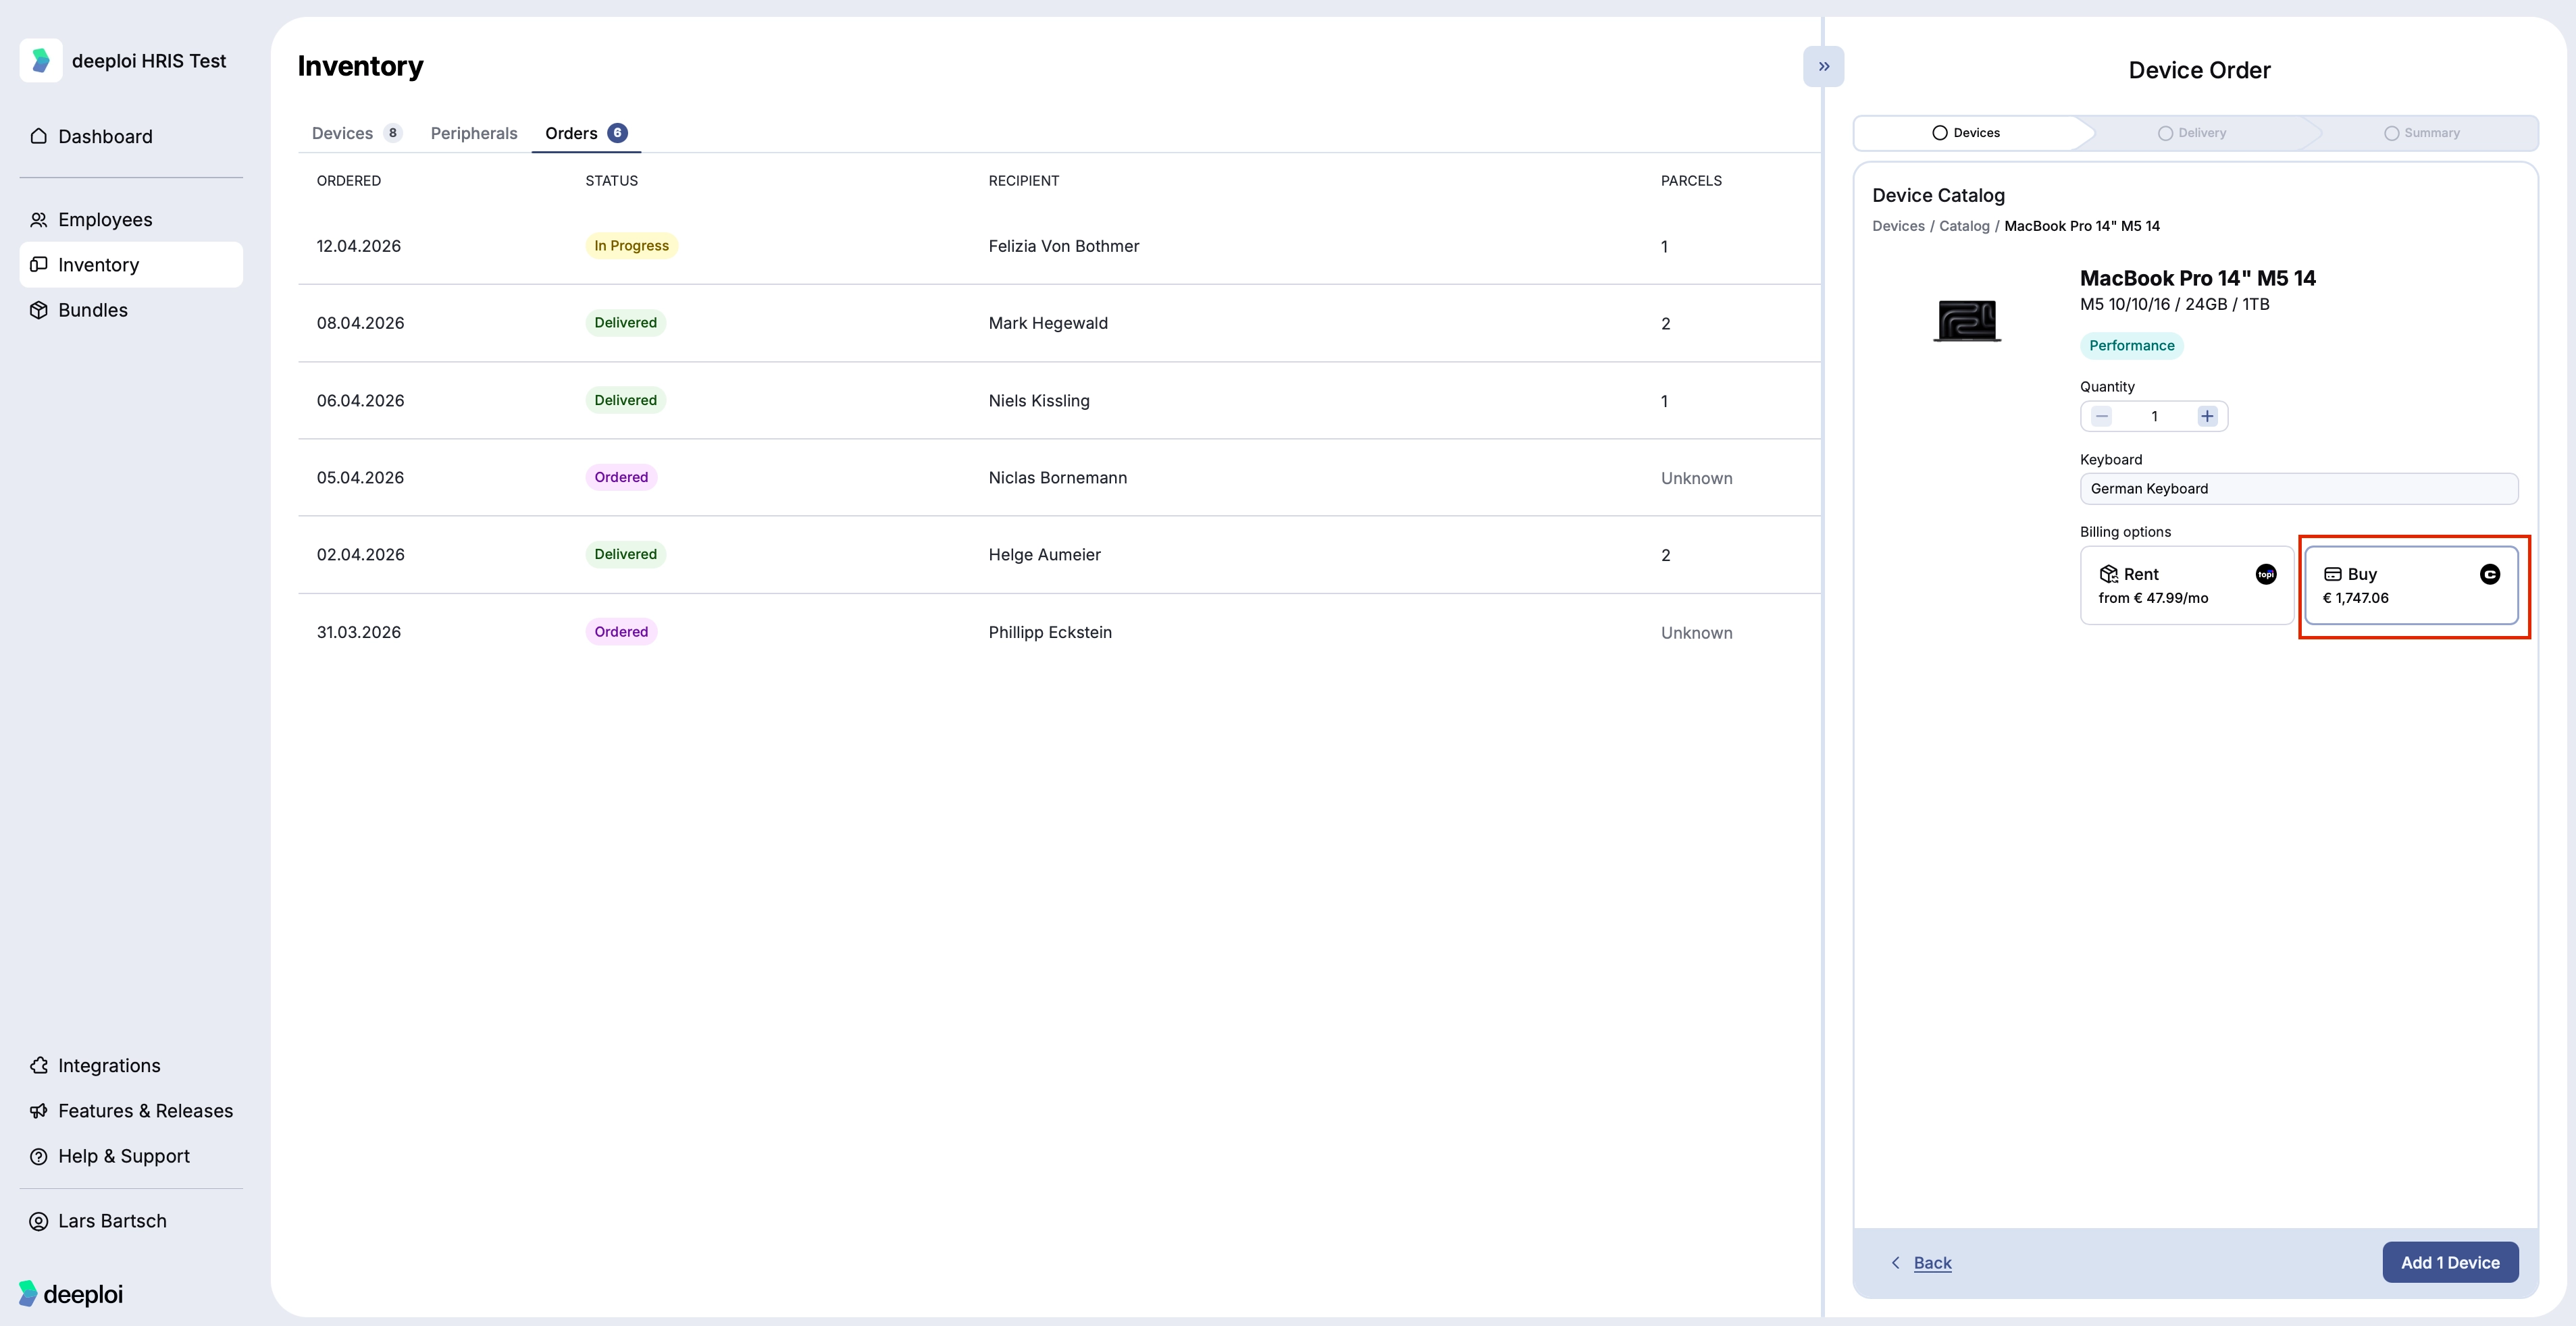This screenshot has width=2576, height=1326.
Task: Go to Summary step in order wizard
Action: 2421,133
